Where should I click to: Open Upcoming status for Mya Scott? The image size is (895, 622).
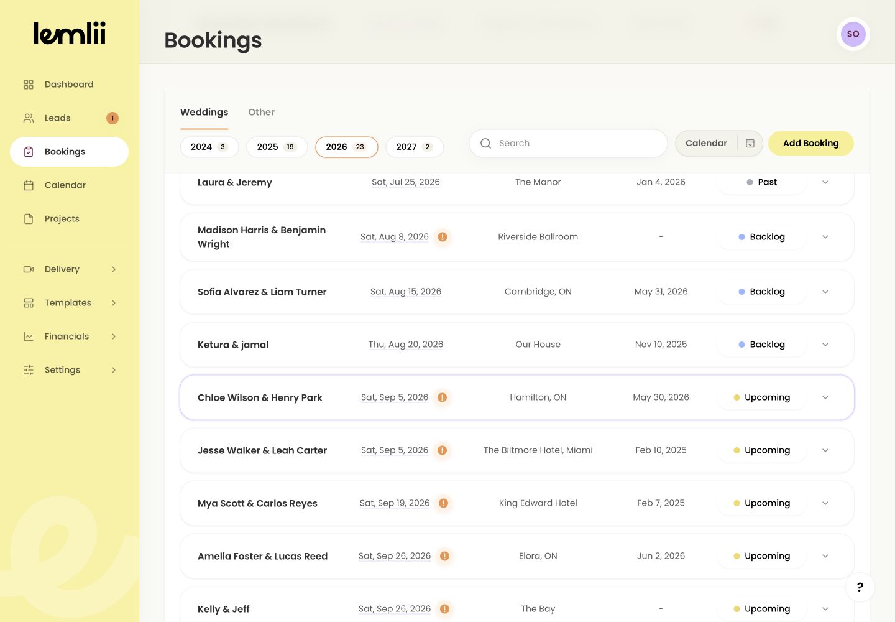pos(762,503)
